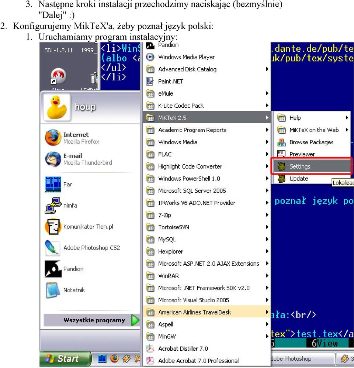
Task: Click the Far icon in quick launch
Action: (x=102, y=359)
